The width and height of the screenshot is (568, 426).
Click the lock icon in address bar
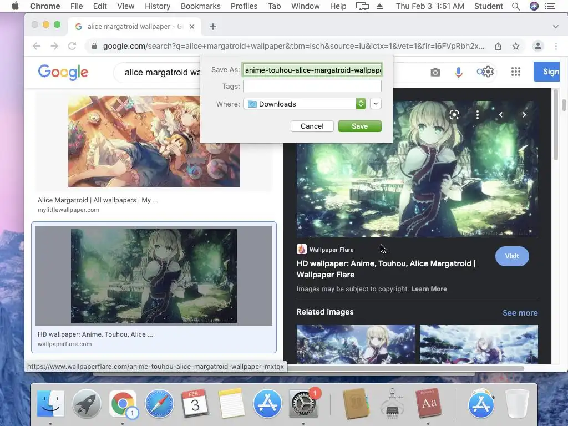click(94, 46)
